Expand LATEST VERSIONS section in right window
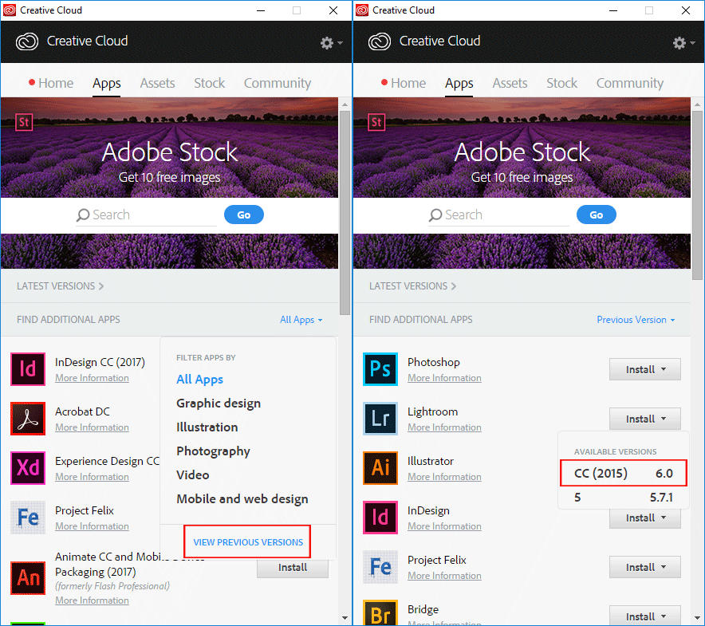705x626 pixels. [413, 286]
